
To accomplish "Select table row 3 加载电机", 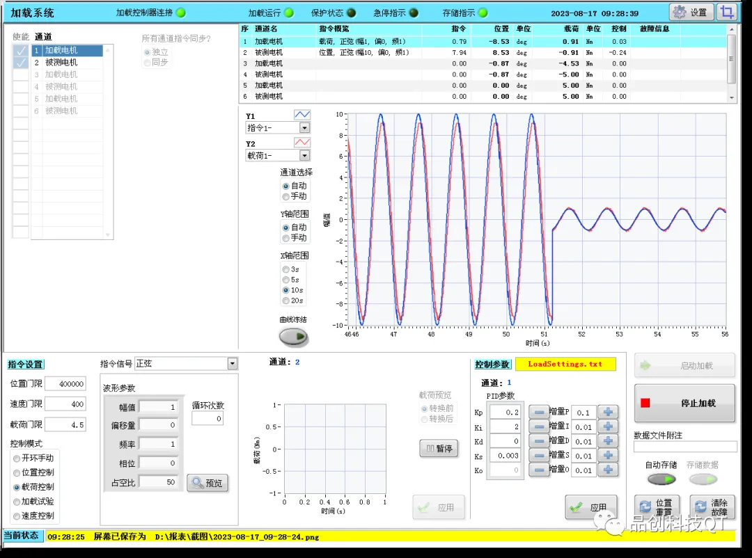I will [483, 63].
